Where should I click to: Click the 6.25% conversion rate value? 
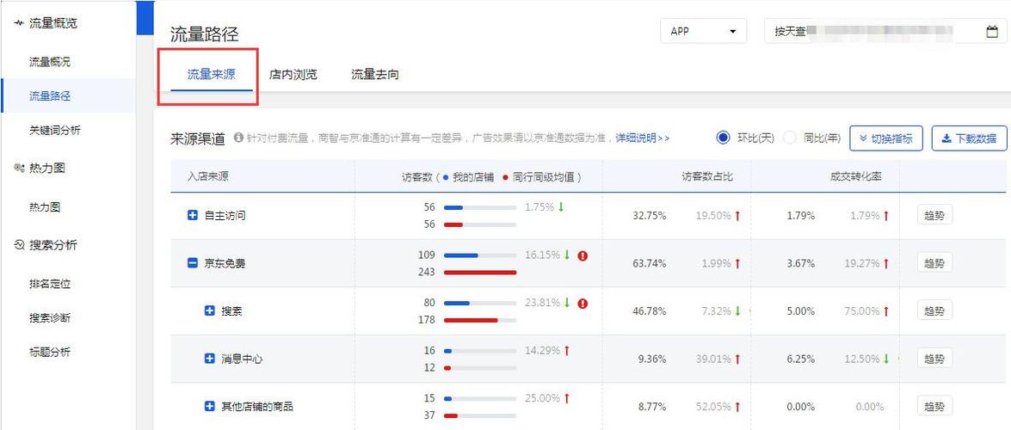point(801,359)
